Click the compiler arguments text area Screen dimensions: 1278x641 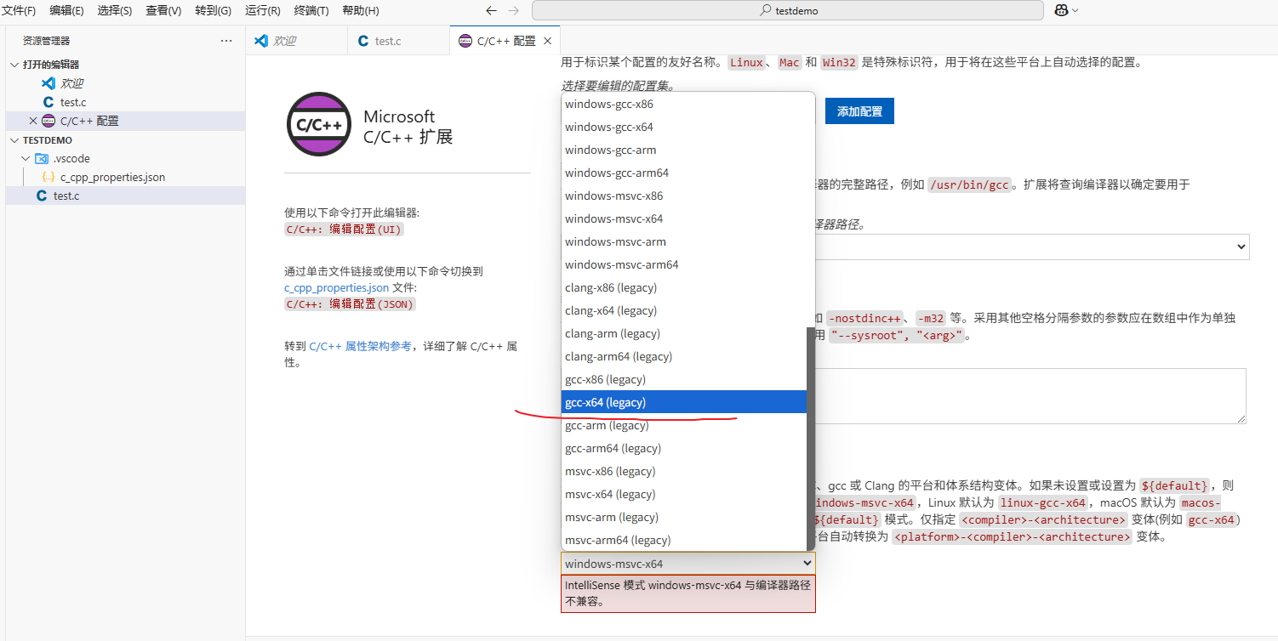pyautogui.click(x=1030, y=396)
